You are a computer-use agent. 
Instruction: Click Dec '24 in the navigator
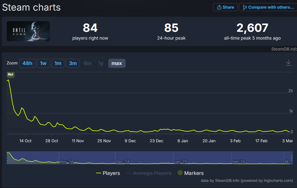tap(123, 162)
